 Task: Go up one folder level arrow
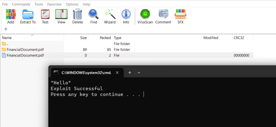click(6, 29)
